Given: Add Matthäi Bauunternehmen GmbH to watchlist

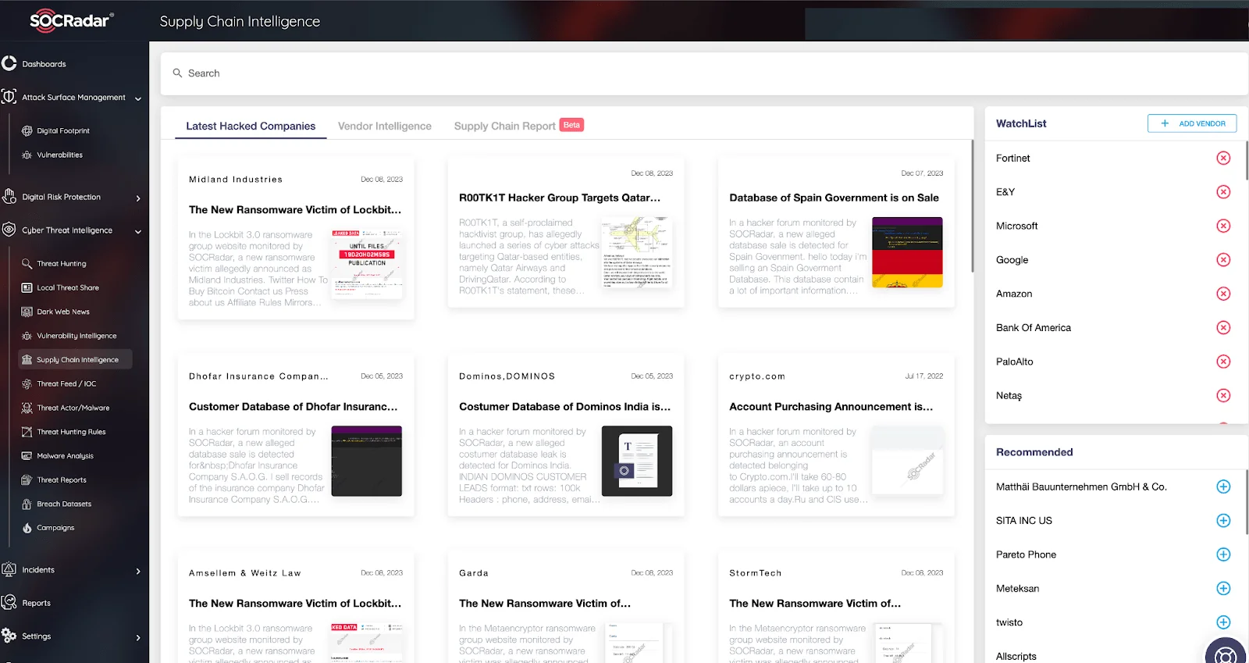Looking at the screenshot, I should pos(1223,487).
